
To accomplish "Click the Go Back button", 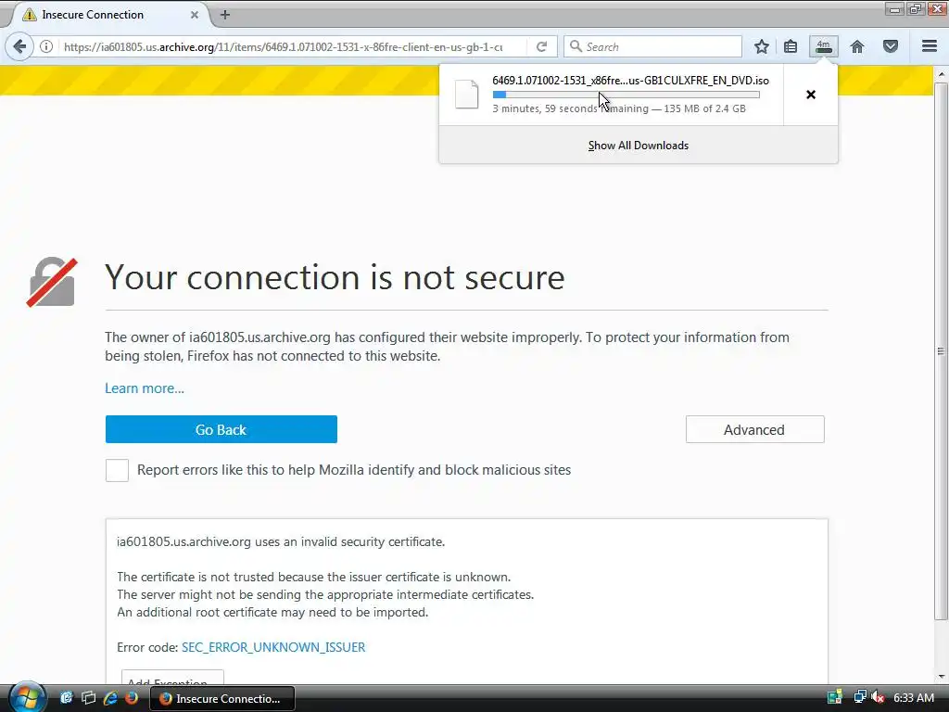I will tap(221, 429).
